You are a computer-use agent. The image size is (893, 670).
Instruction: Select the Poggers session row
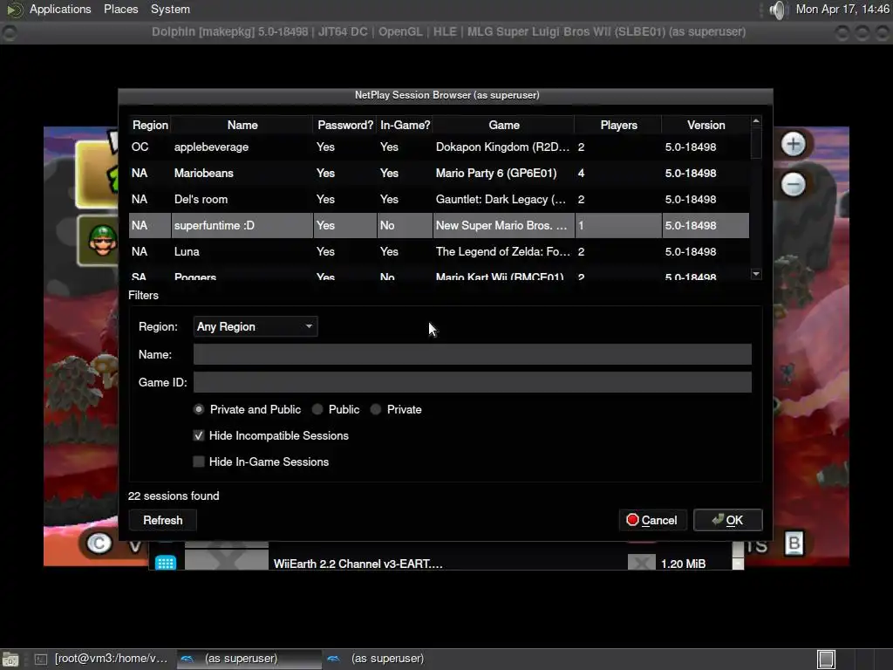(439, 274)
